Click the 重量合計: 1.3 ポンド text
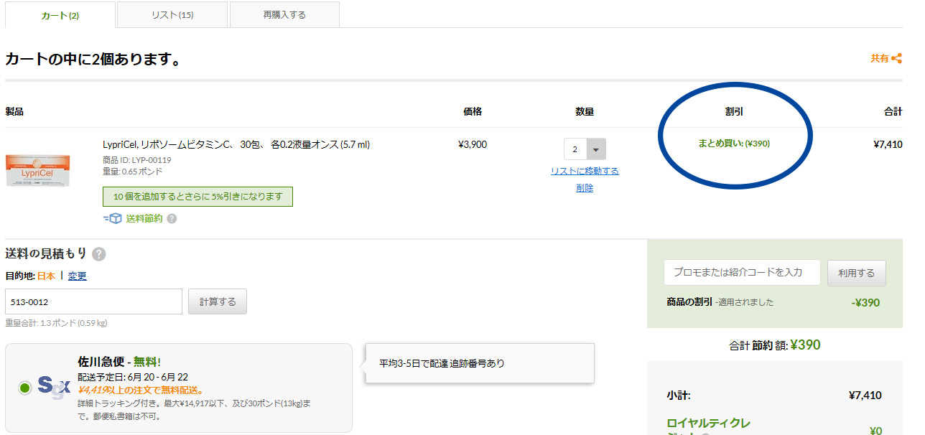This screenshot has height=435, width=925. [56, 323]
